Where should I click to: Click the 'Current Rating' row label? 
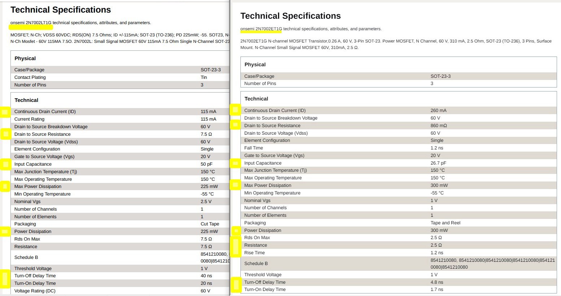(x=29, y=119)
